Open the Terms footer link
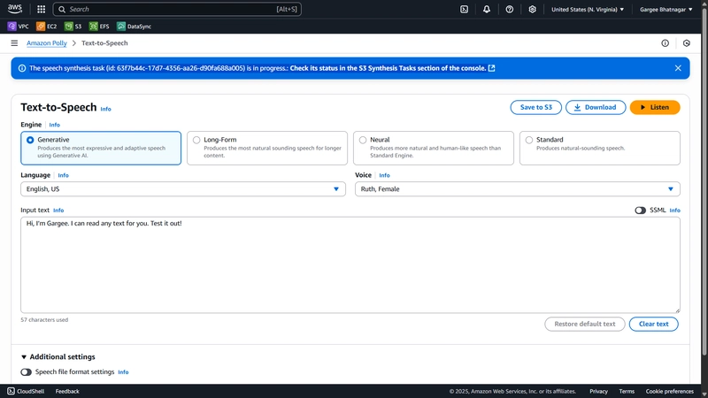Screen dimensions: 708x398 click(x=627, y=391)
